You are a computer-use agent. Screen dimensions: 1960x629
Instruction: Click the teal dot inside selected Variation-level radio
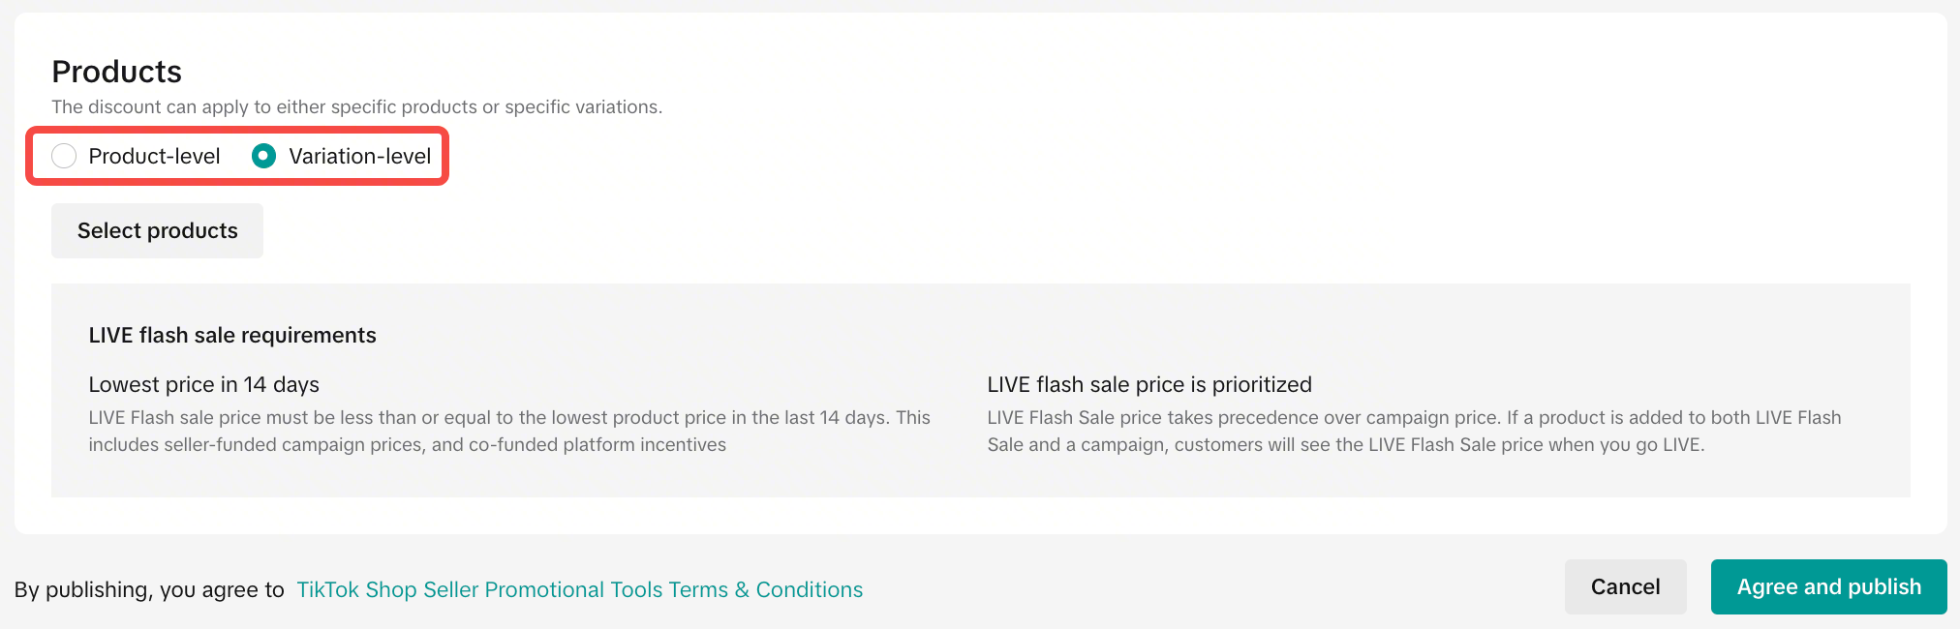coord(263,156)
